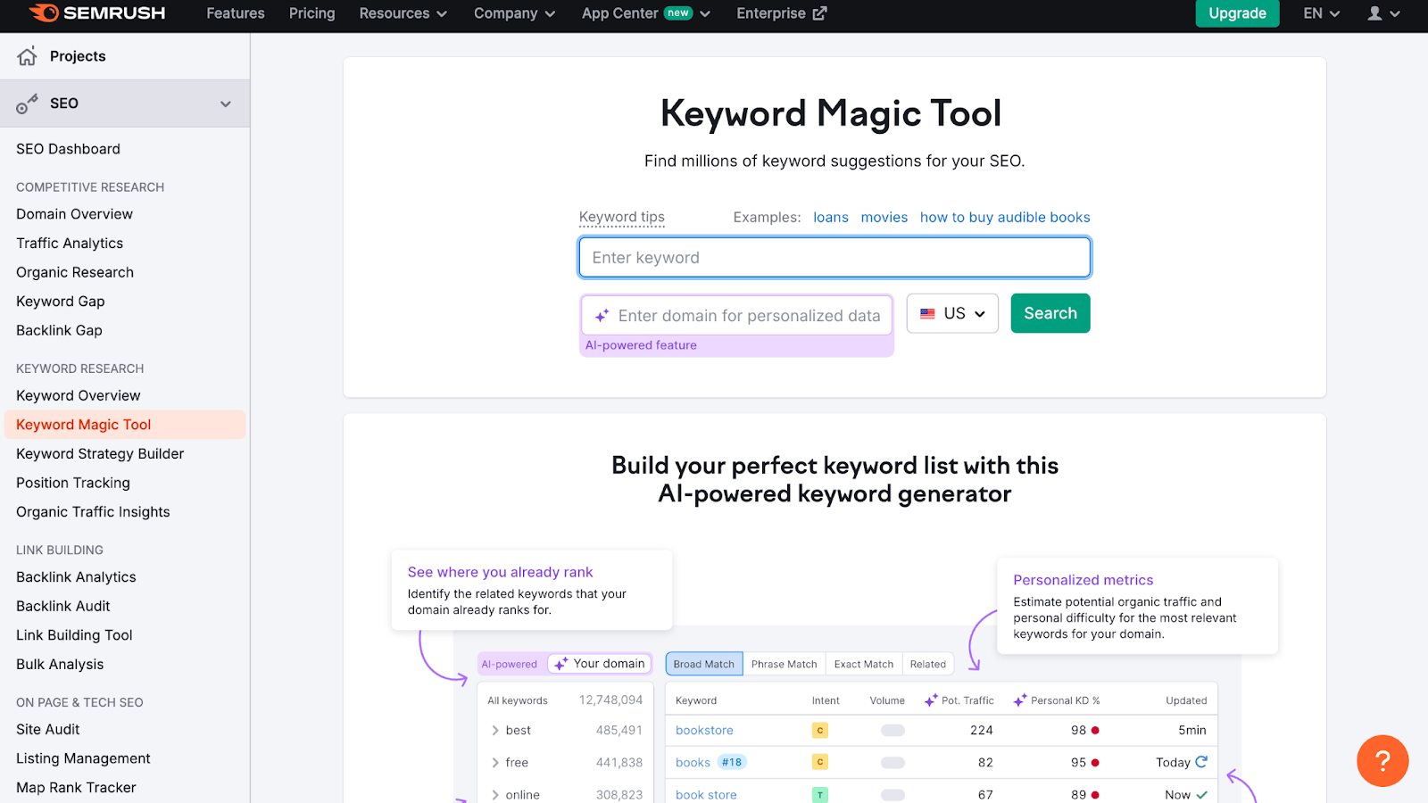Click the green Search button
Image resolution: width=1428 pixels, height=803 pixels.
(x=1050, y=313)
